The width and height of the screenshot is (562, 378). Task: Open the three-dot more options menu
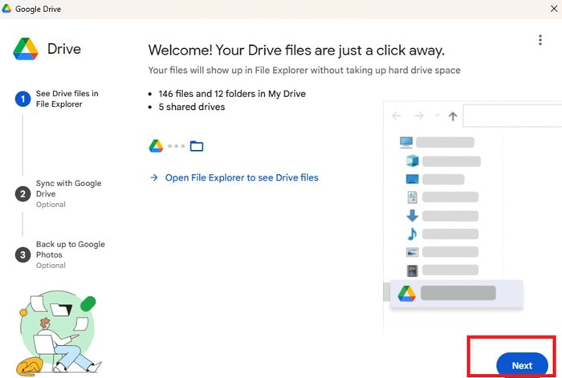click(540, 41)
